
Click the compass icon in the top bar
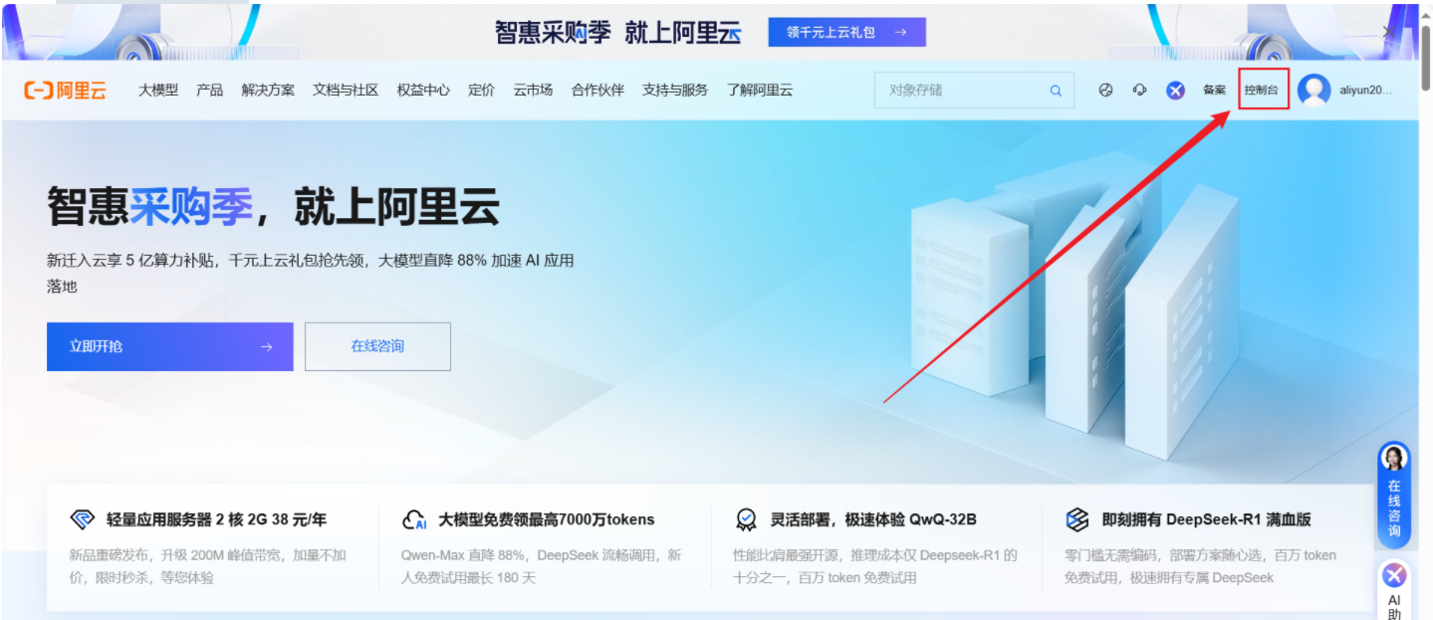coord(1105,90)
